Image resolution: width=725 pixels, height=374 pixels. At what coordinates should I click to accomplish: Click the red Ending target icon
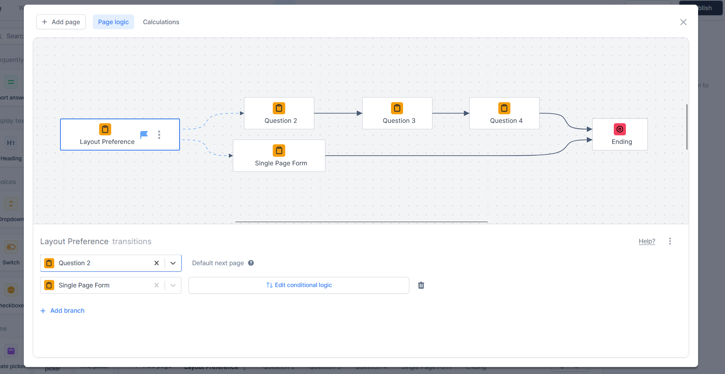point(620,129)
